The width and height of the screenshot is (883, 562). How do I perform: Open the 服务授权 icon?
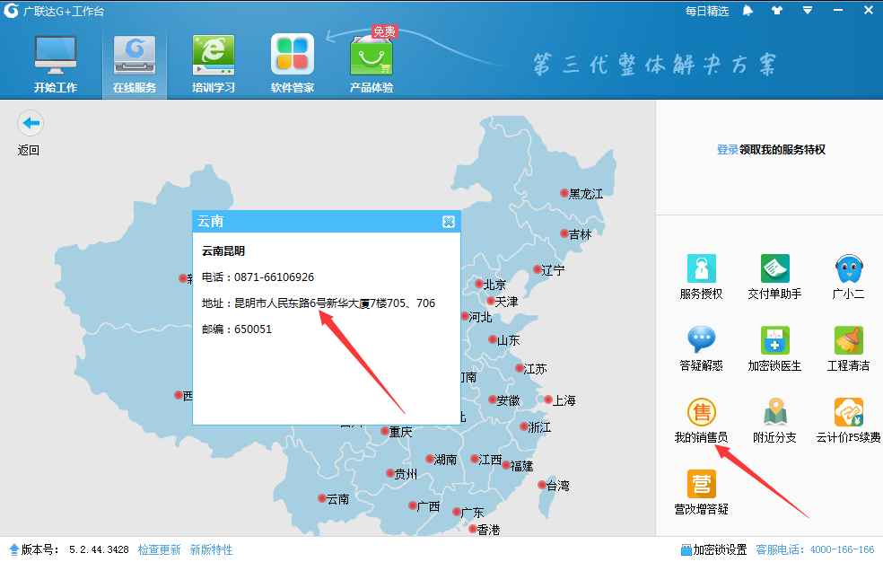click(x=701, y=268)
